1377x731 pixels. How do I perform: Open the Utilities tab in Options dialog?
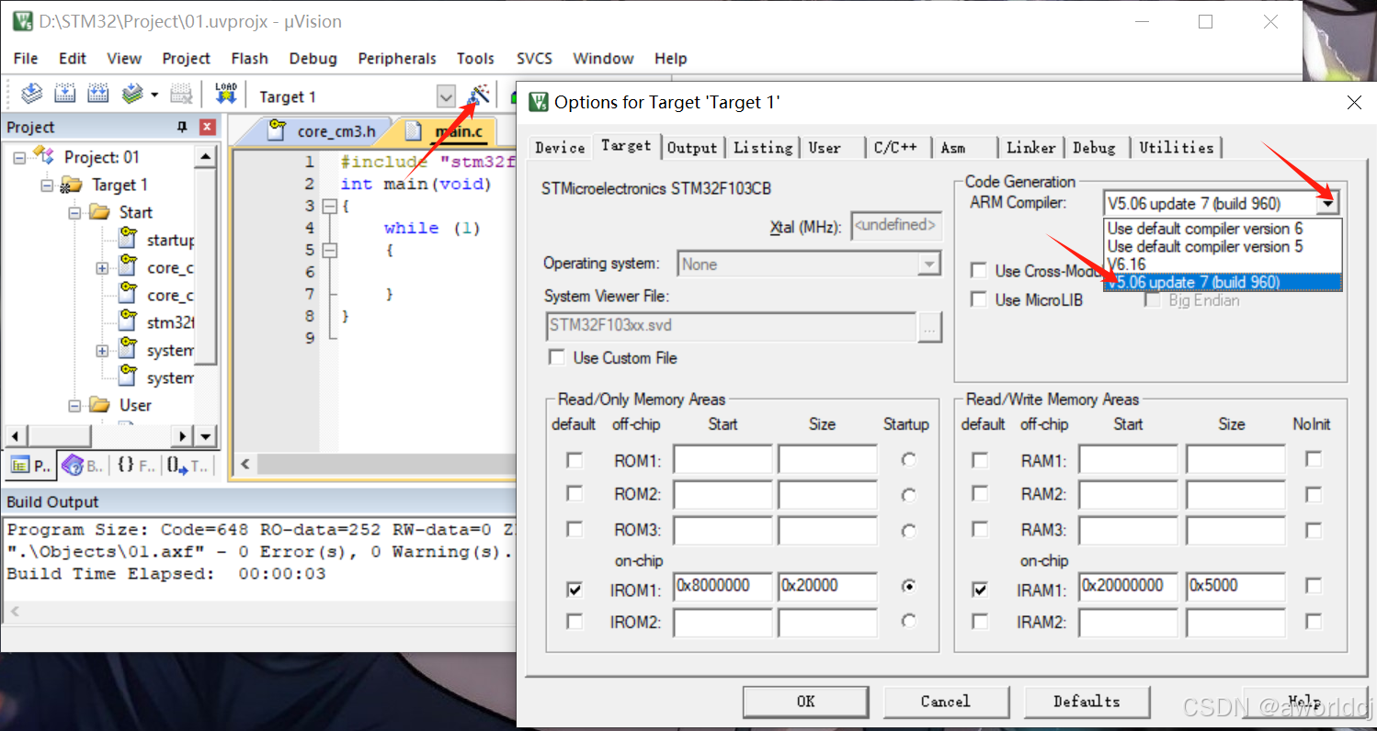pos(1177,147)
